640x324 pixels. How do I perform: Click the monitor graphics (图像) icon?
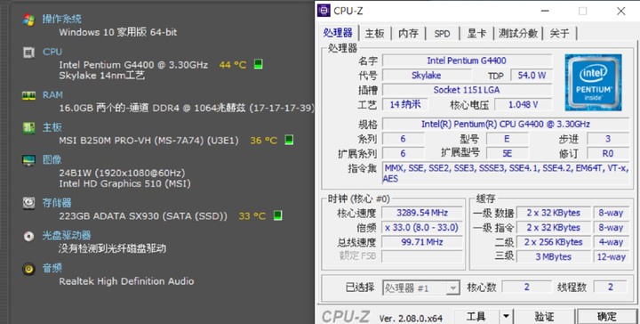pyautogui.click(x=28, y=160)
